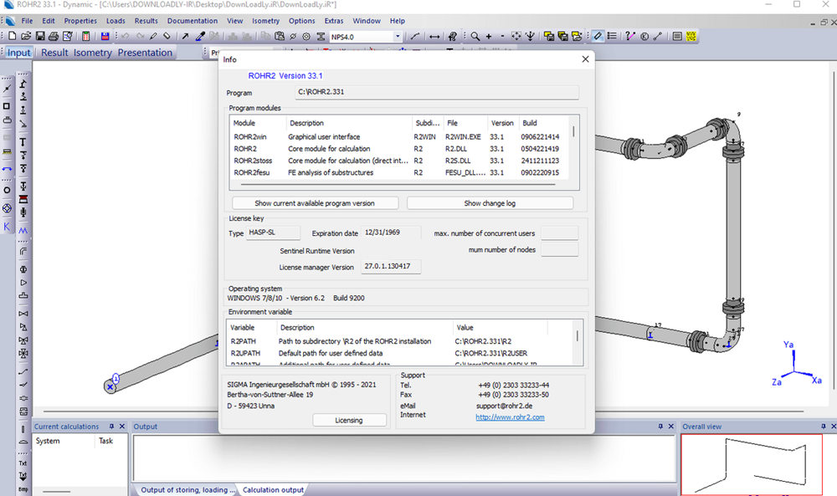The height and width of the screenshot is (496, 837).
Task: Select the eyedropper pick tool icon
Action: [200, 37]
